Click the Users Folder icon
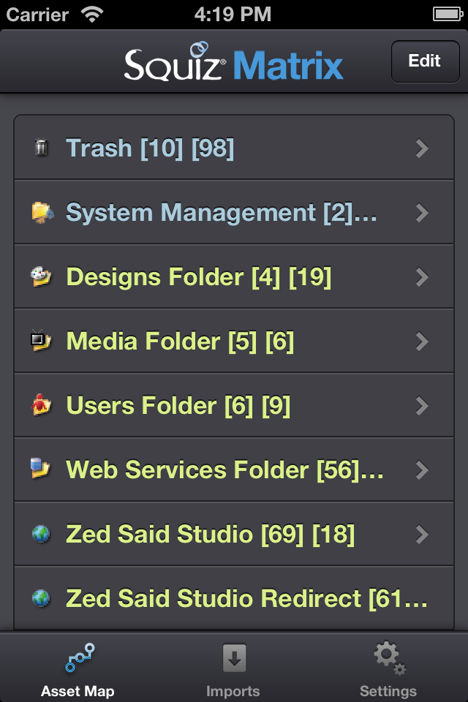 42,406
